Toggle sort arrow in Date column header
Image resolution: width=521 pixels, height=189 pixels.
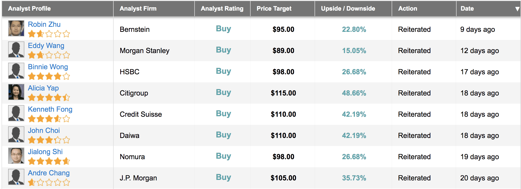point(517,9)
